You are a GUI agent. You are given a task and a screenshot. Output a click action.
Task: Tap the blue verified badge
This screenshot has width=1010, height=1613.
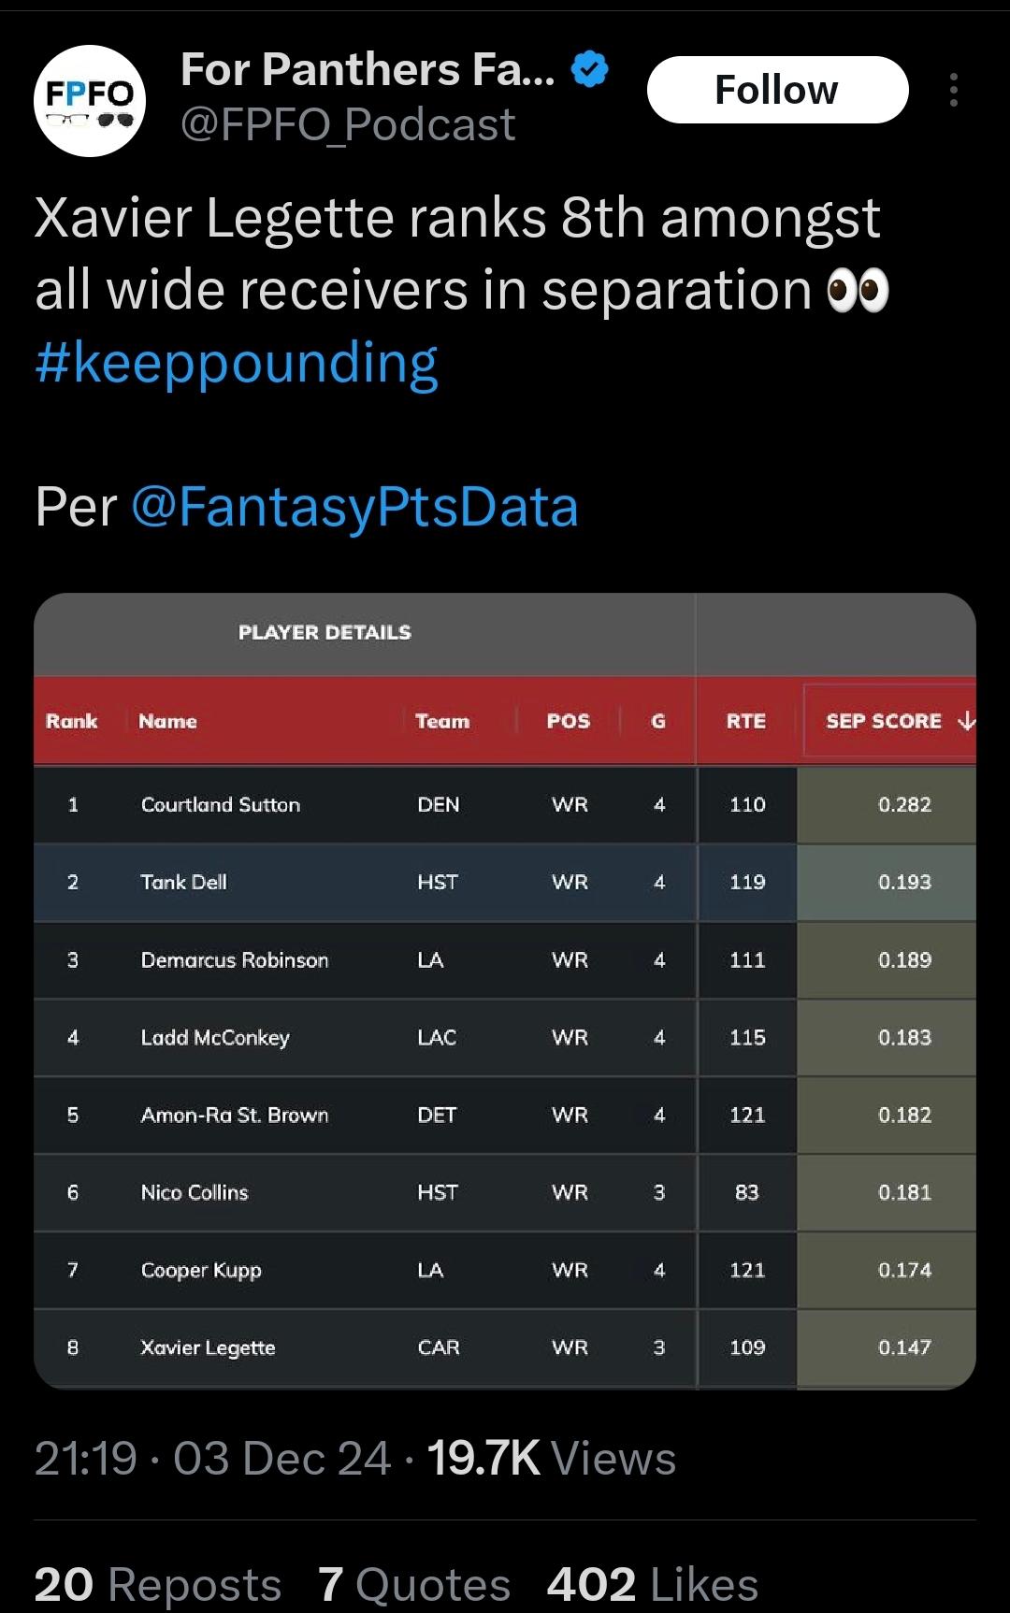click(x=590, y=69)
